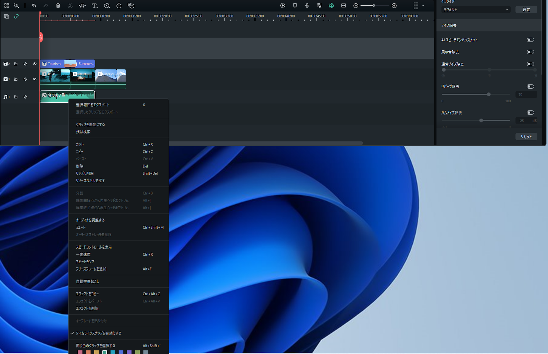Viewport: 548px width, 354px height.
Task: Set the リバーブ除去 slider handle
Action: pos(489,94)
